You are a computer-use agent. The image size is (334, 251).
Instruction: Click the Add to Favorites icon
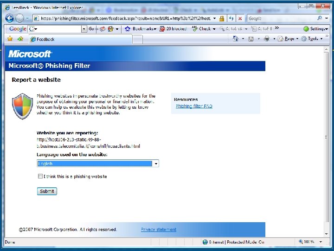pos(20,39)
